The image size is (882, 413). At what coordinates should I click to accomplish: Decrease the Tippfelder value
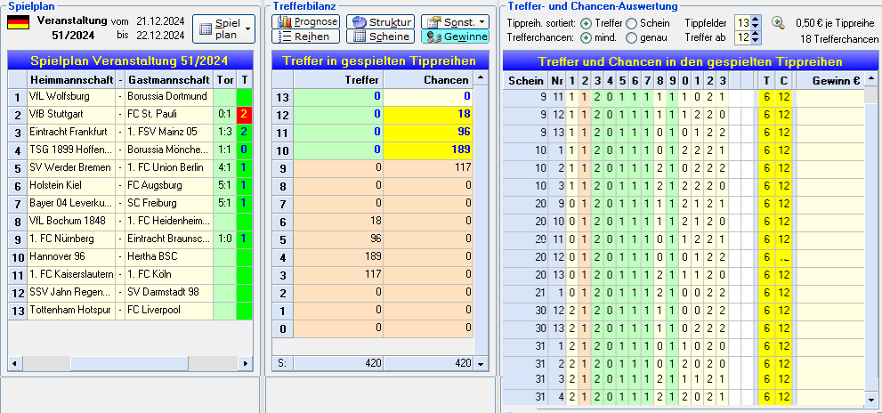click(x=756, y=27)
